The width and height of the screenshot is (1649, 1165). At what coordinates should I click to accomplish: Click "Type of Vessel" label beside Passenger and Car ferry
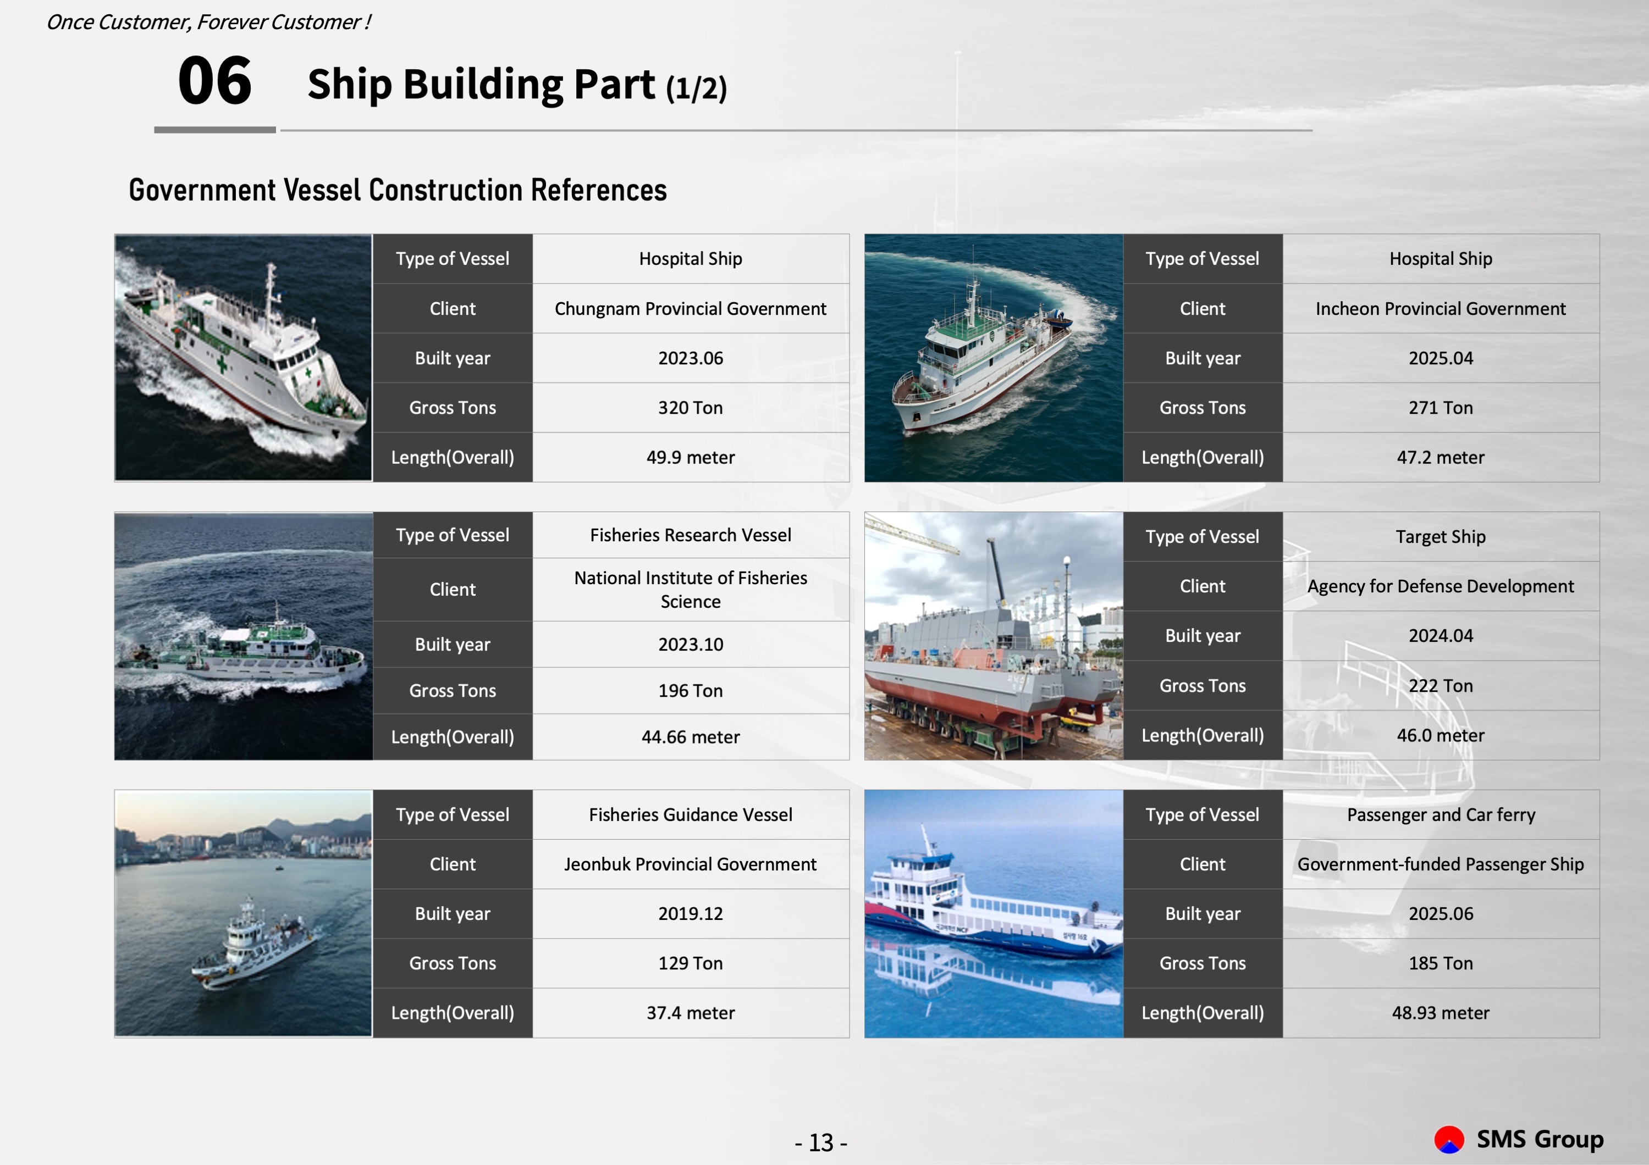[x=1203, y=815]
